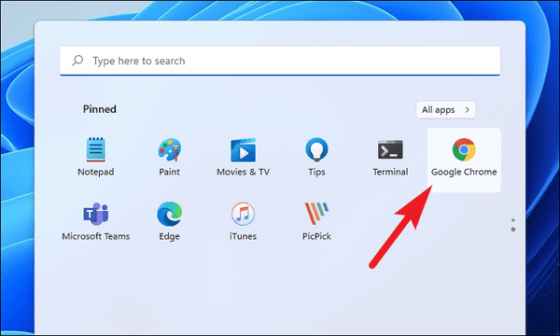Click the All apps button
560x336 pixels.
pyautogui.click(x=446, y=109)
